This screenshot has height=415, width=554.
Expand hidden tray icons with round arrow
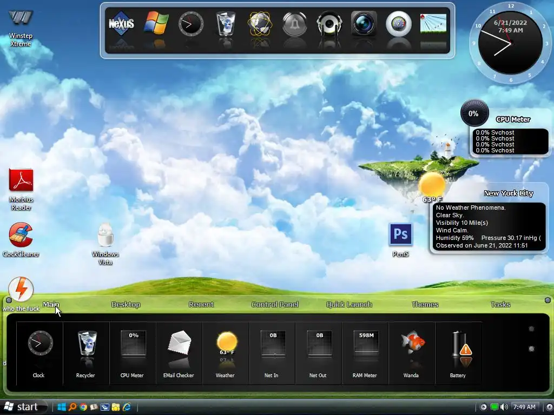pyautogui.click(x=484, y=407)
